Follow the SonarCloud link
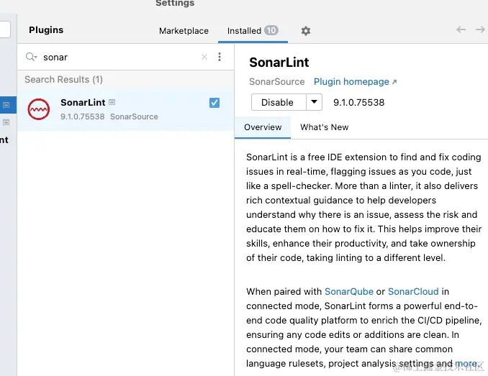This screenshot has width=488, height=376. click(x=413, y=291)
